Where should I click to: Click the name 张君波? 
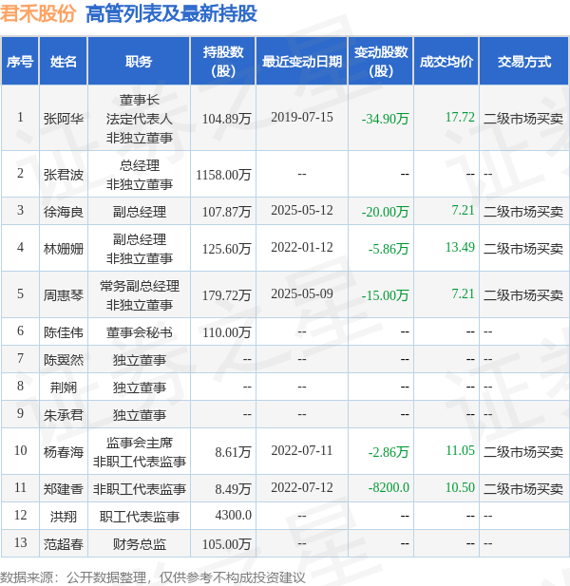tap(64, 175)
